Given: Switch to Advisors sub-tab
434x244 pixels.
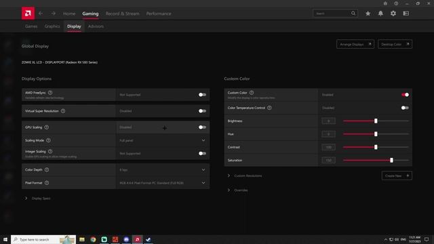Looking at the screenshot, I should 96,26.
